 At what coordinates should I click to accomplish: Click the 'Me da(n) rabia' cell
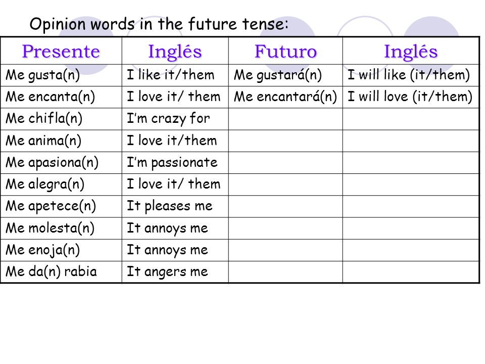(61, 272)
